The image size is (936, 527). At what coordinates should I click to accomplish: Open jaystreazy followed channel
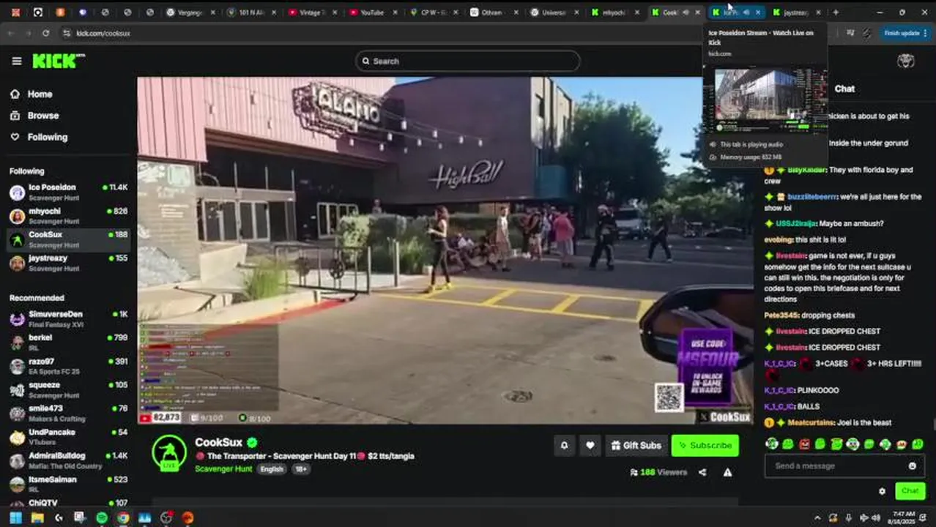69,263
